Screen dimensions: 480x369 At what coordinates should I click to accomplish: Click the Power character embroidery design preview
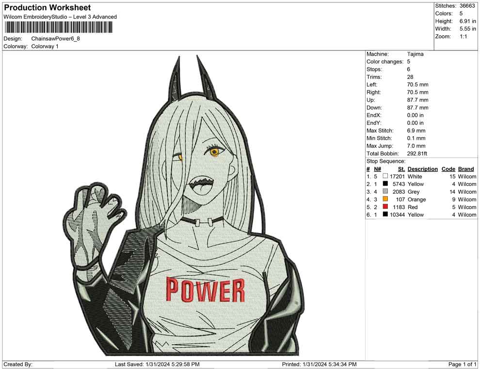pos(183,205)
